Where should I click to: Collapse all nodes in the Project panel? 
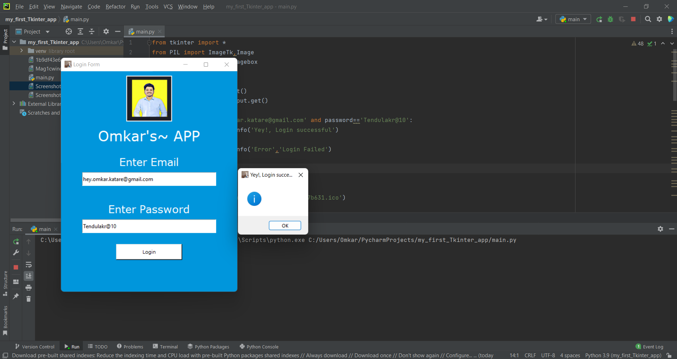pos(92,31)
